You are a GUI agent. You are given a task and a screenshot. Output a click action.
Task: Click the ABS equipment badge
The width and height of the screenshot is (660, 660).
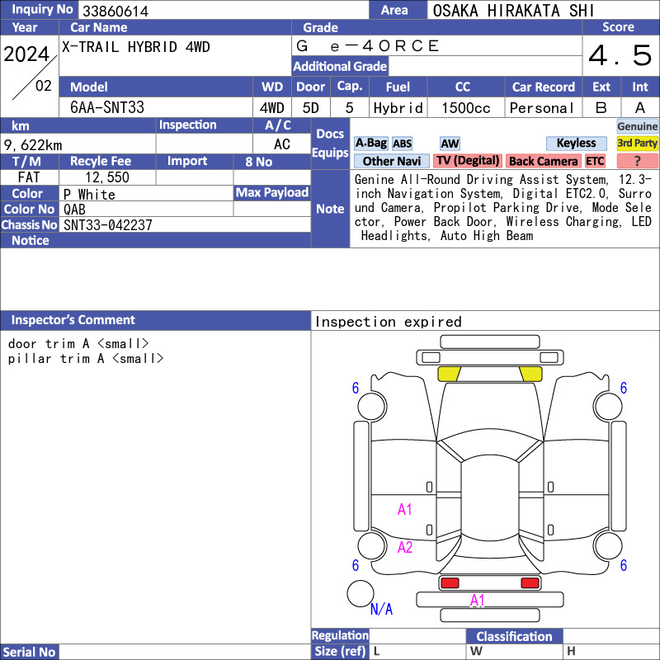(402, 144)
